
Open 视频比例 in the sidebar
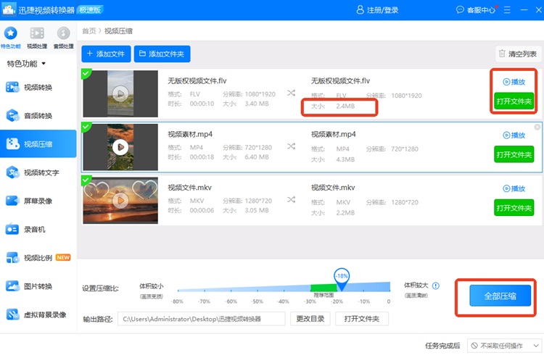pos(38,258)
